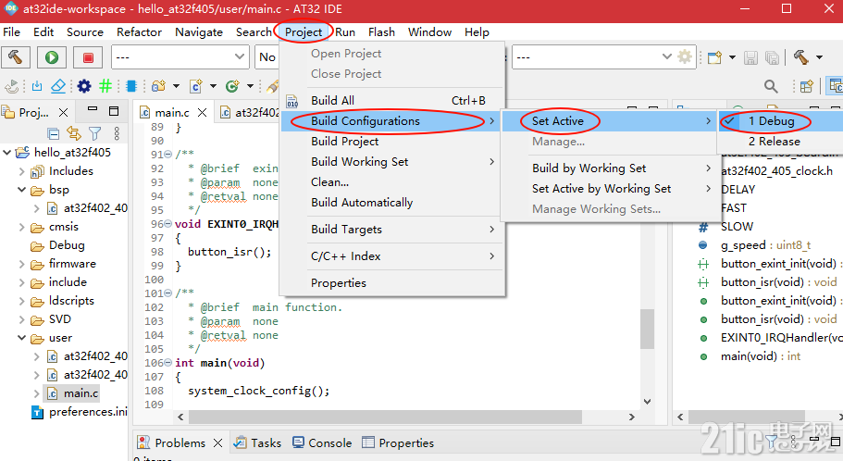Toggle Build Automatically option
The image size is (843, 461).
pos(362,202)
